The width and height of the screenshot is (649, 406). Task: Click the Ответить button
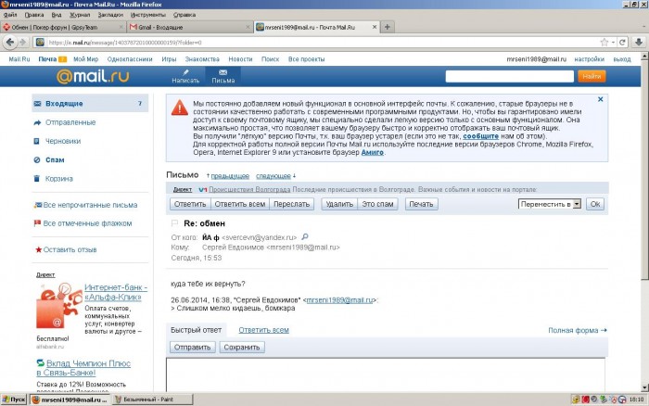tap(190, 204)
